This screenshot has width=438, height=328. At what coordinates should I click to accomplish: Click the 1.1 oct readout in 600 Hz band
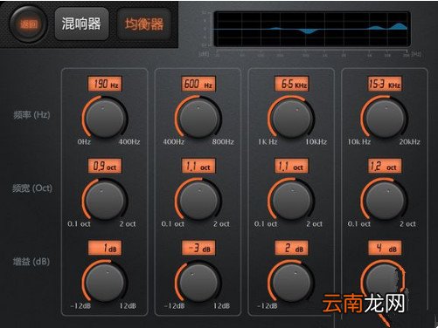pos(198,166)
